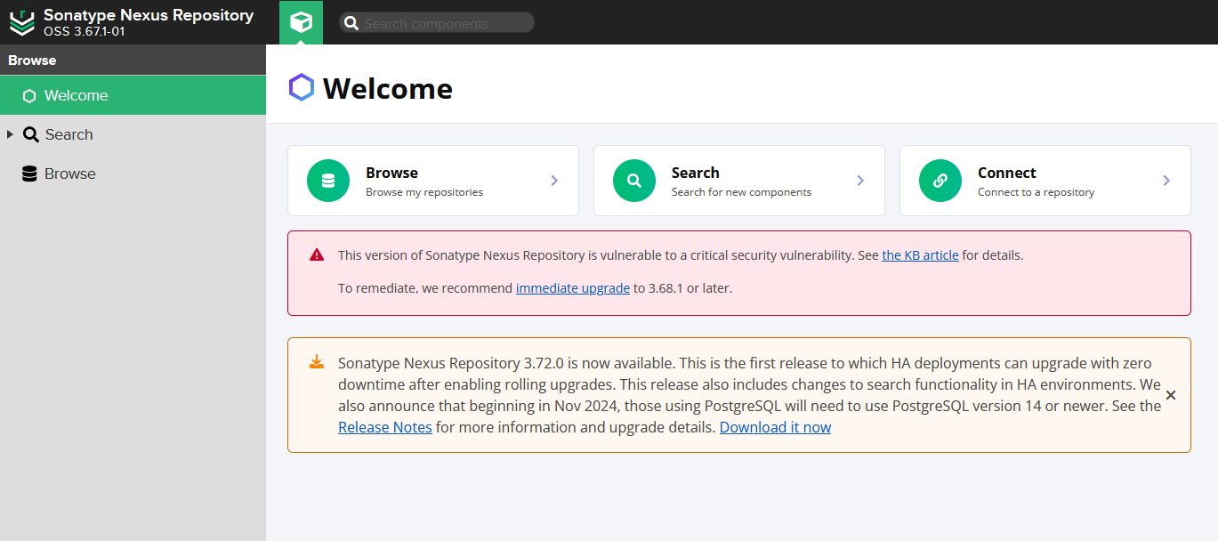Click the green Connect card link icon
This screenshot has width=1218, height=541.
point(940,181)
